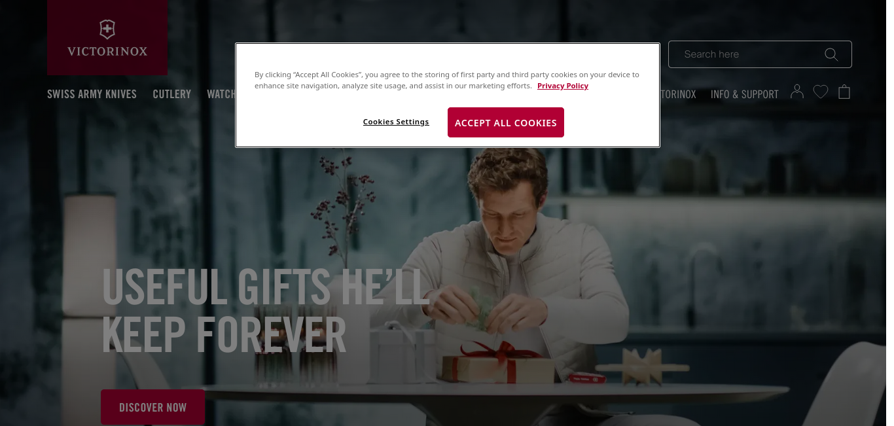Screen dimensions: 894x426
Task: Open the Swiss Army Knives menu
Action: point(92,94)
